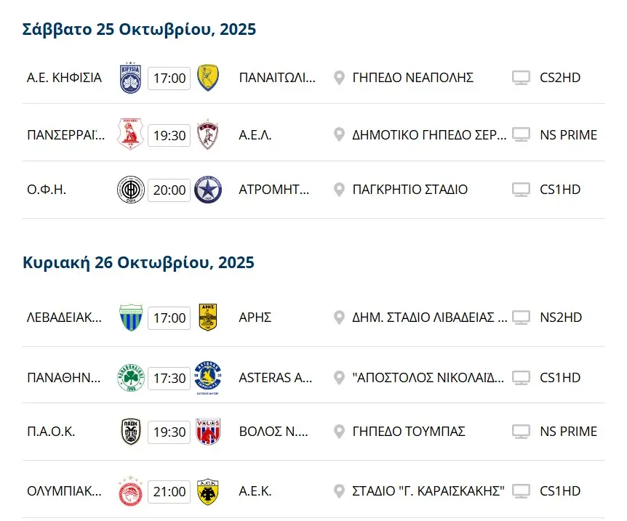Image resolution: width=627 pixels, height=521 pixels.
Task: Click the Σάββατο 25 Οκτωβρίου heading
Action: pyautogui.click(x=139, y=29)
